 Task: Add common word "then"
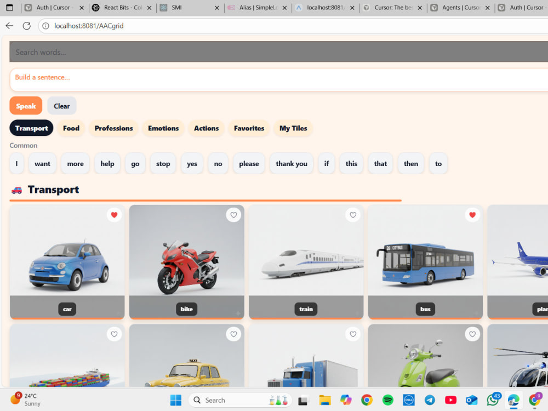click(x=410, y=163)
